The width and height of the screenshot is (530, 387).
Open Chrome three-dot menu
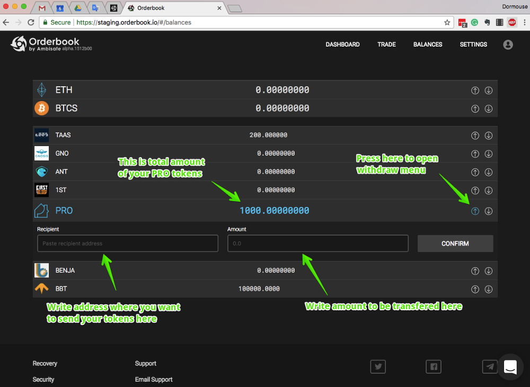(524, 22)
